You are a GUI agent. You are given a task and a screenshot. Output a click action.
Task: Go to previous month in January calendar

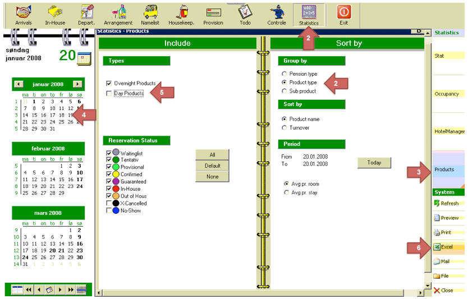pos(19,84)
